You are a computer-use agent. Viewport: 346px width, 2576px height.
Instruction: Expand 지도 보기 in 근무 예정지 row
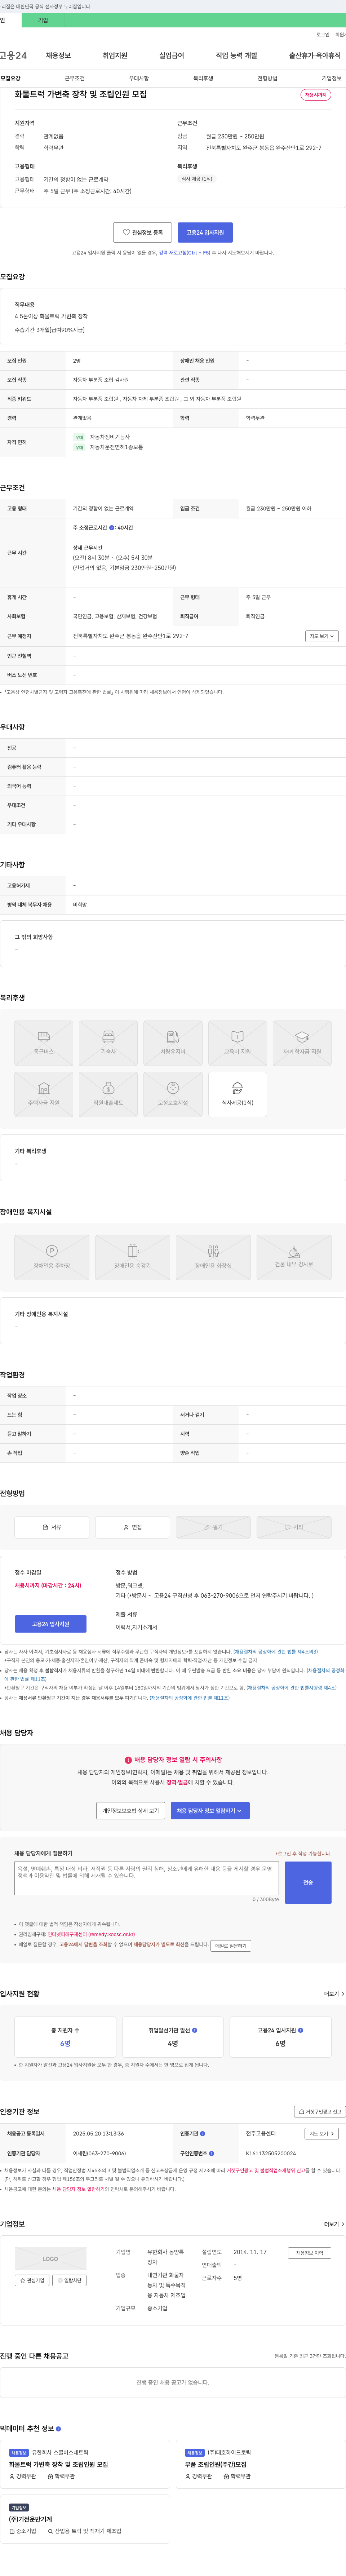pos(321,636)
